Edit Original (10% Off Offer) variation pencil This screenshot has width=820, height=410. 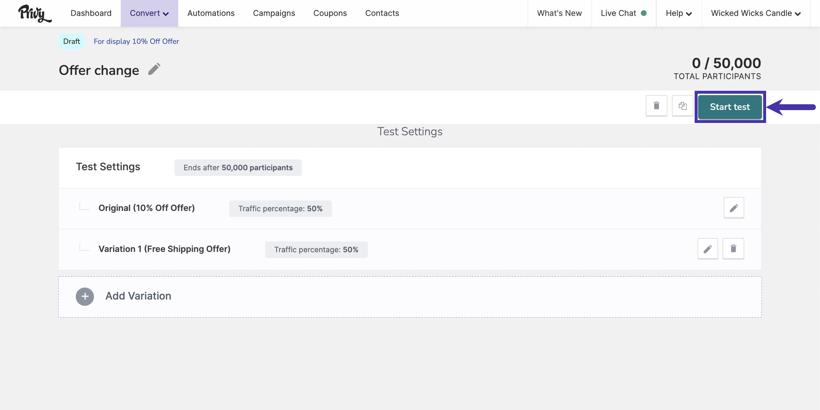734,208
